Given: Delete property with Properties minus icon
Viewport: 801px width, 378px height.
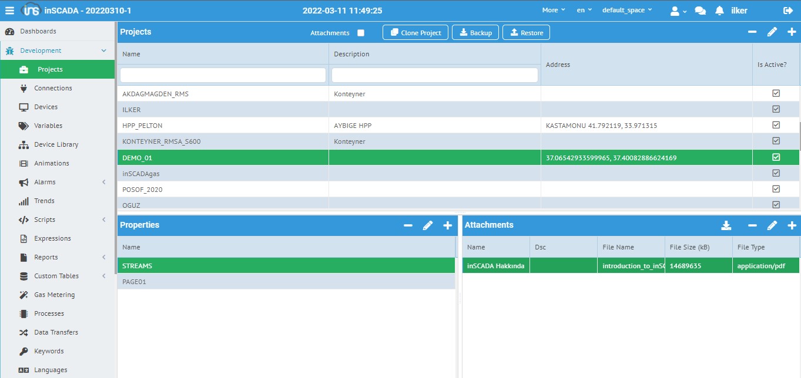Looking at the screenshot, I should point(408,225).
